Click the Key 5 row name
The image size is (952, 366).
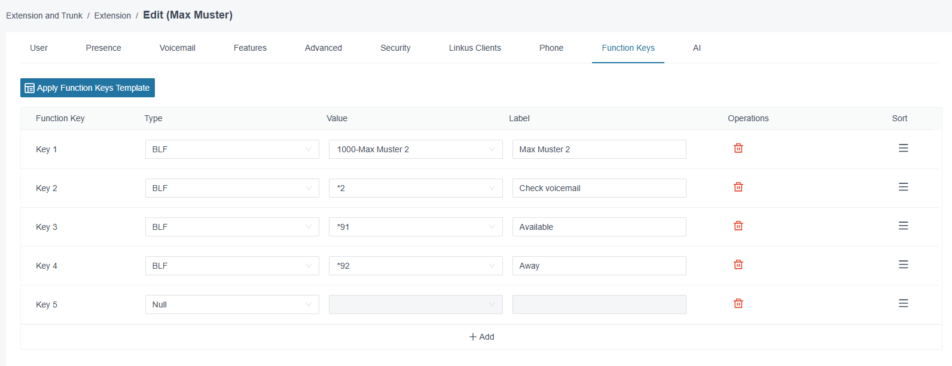[47, 305]
